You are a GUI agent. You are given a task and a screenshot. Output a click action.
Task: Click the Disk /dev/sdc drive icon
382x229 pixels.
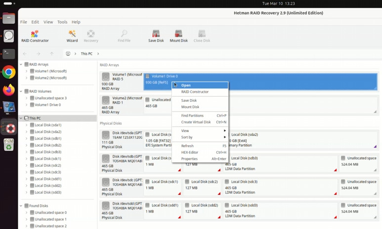(105, 182)
